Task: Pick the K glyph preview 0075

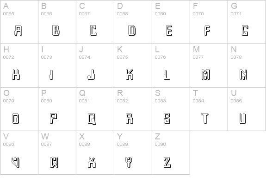Action: 130,75
